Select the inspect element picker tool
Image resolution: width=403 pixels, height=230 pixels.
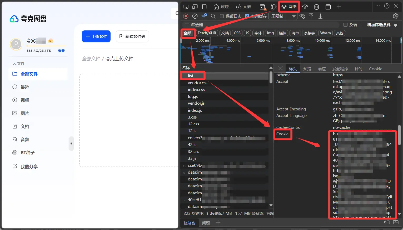pyautogui.click(x=186, y=7)
